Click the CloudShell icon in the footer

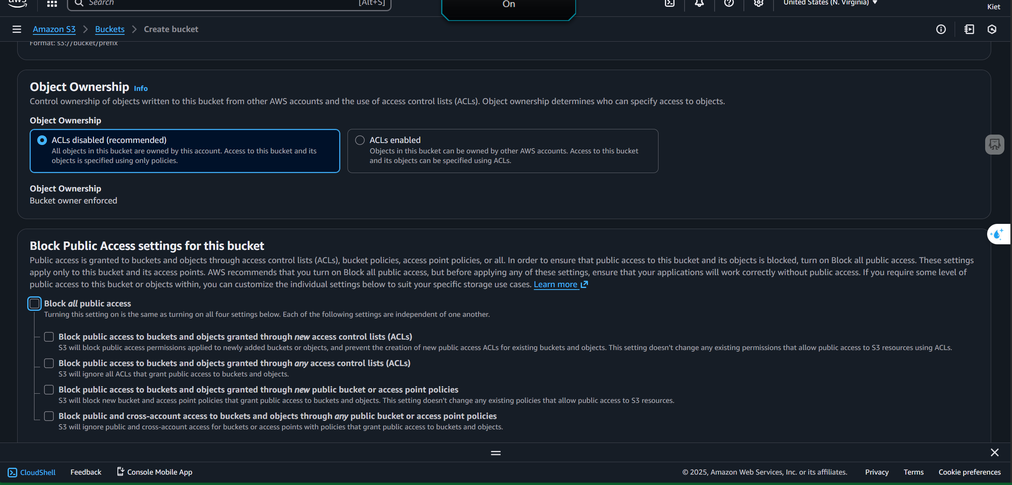click(x=13, y=472)
